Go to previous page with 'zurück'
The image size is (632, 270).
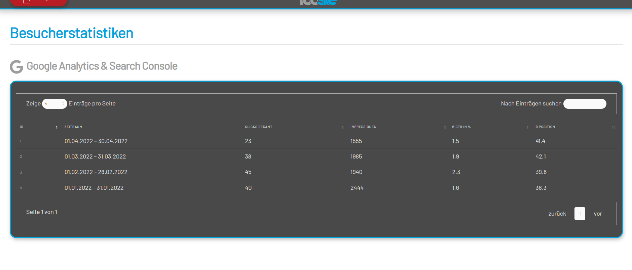557,214
